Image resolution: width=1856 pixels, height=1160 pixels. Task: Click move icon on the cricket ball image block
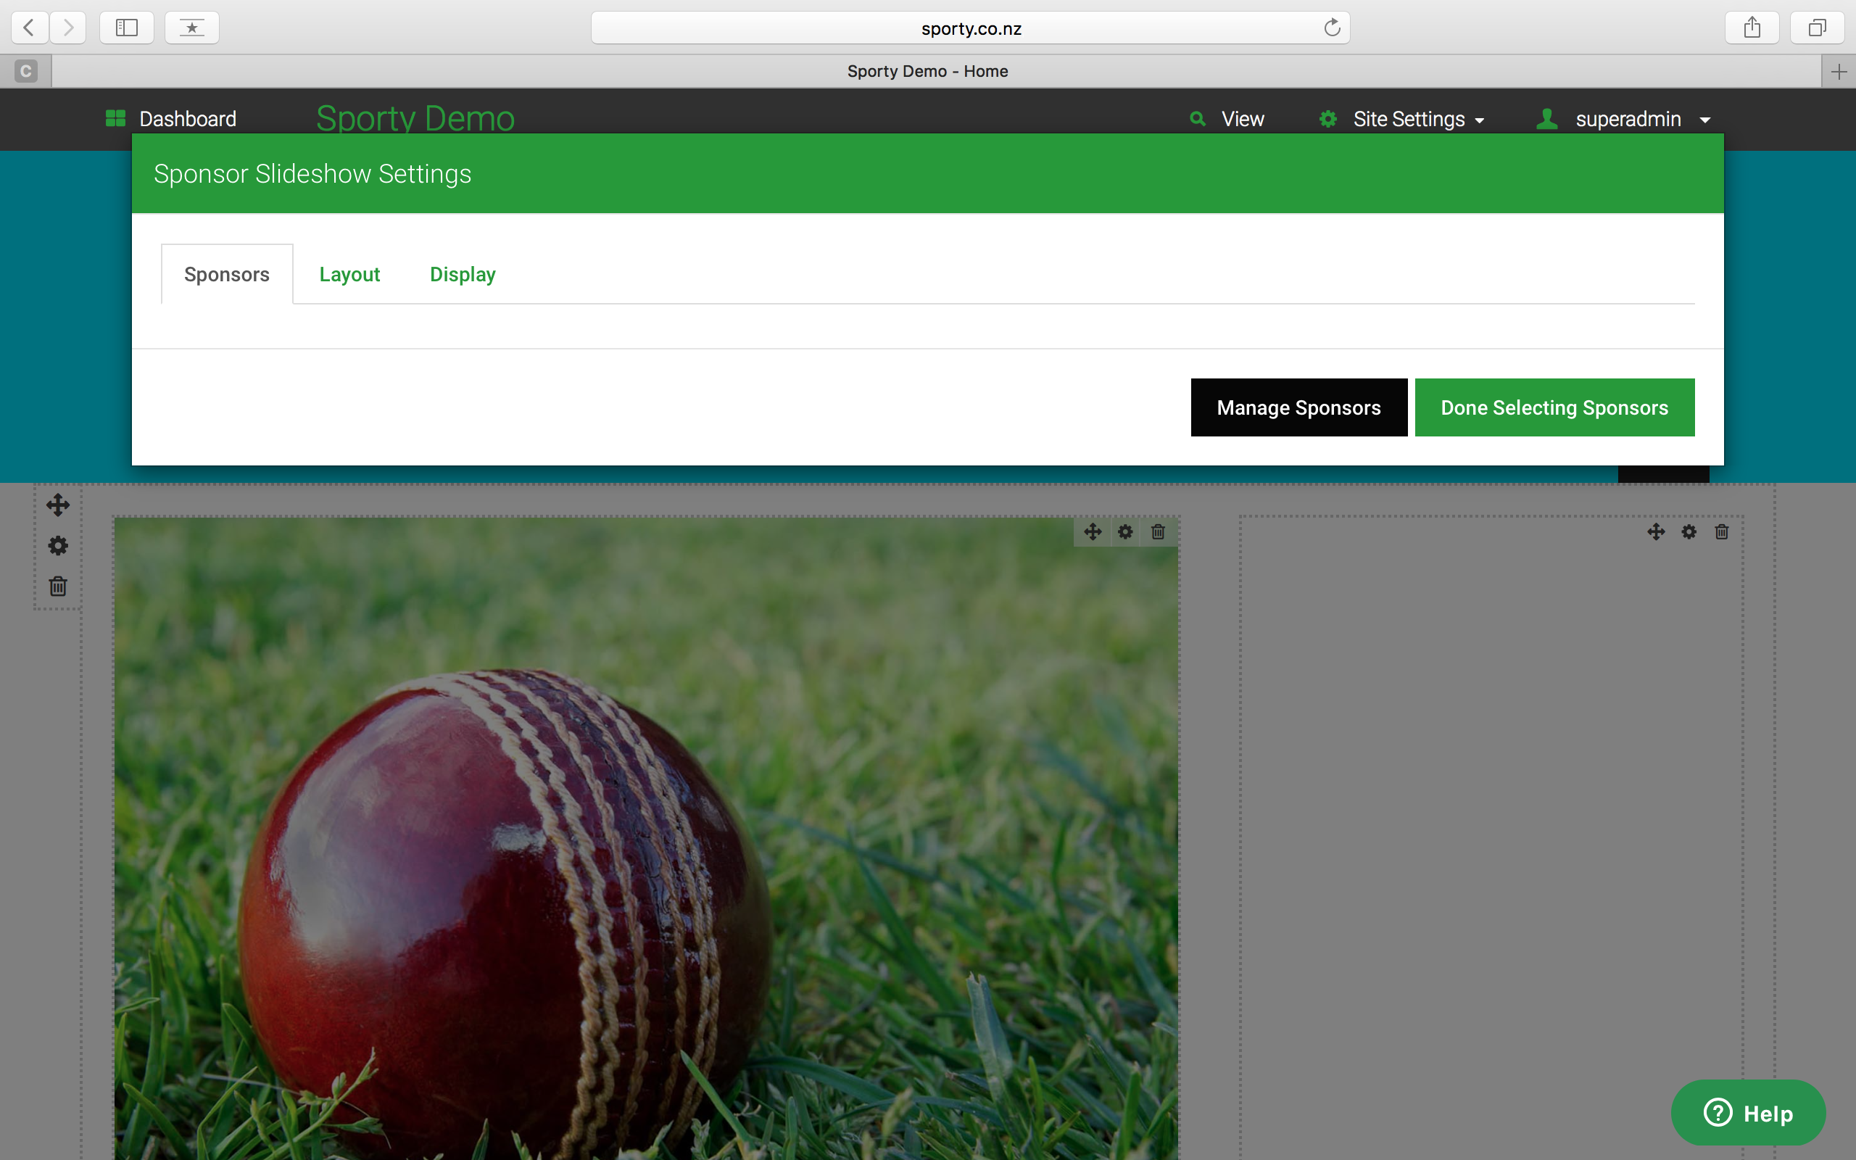click(x=1093, y=531)
